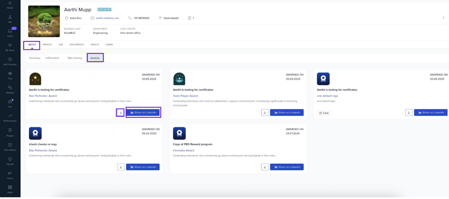Viewport: 449px width, 199px height.
Task: Click the profile photo thumbnail
Action: tap(44, 21)
